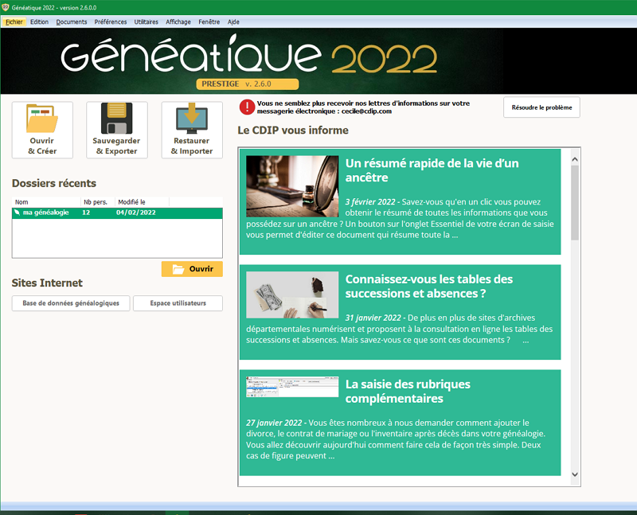Click news scrollbar up arrow

574,160
